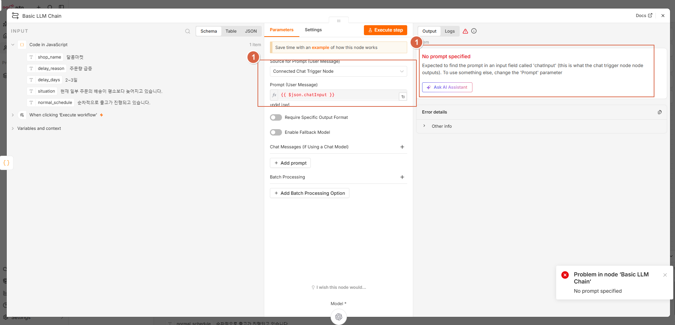Image resolution: width=675 pixels, height=325 pixels.
Task: Switch to the Logs tab
Action: click(x=450, y=31)
